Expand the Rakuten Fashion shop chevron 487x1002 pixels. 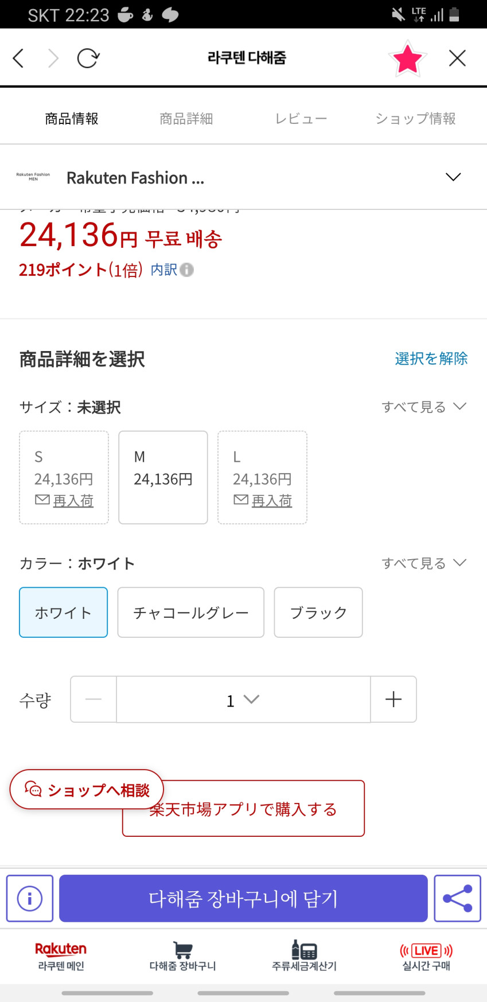coord(453,177)
